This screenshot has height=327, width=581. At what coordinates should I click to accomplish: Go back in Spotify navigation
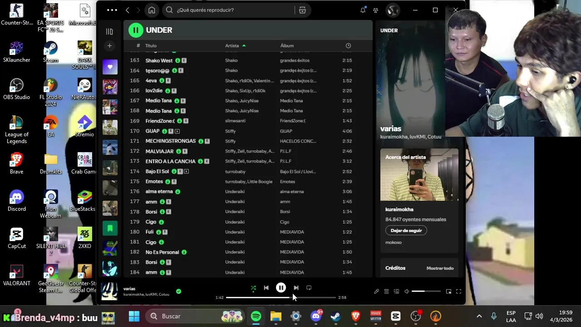coord(128,10)
